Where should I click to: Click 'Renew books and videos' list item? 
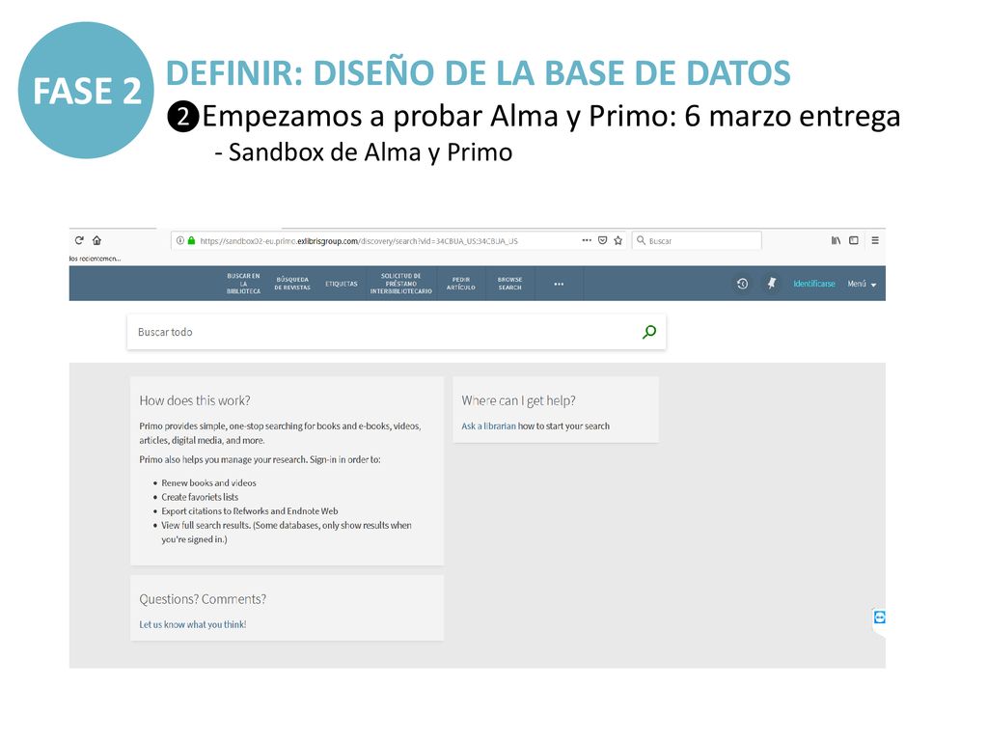208,482
